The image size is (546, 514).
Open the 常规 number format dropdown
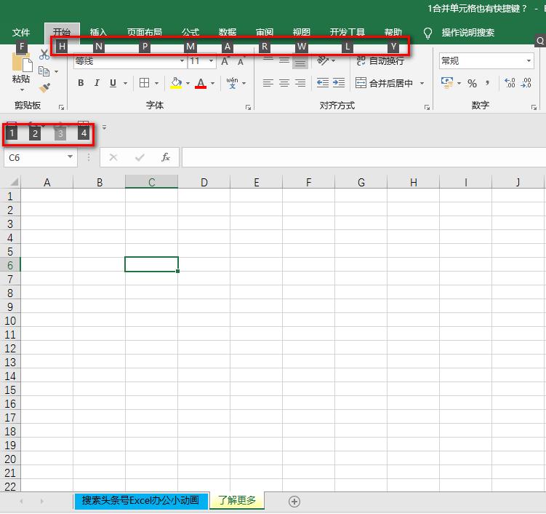pos(529,61)
